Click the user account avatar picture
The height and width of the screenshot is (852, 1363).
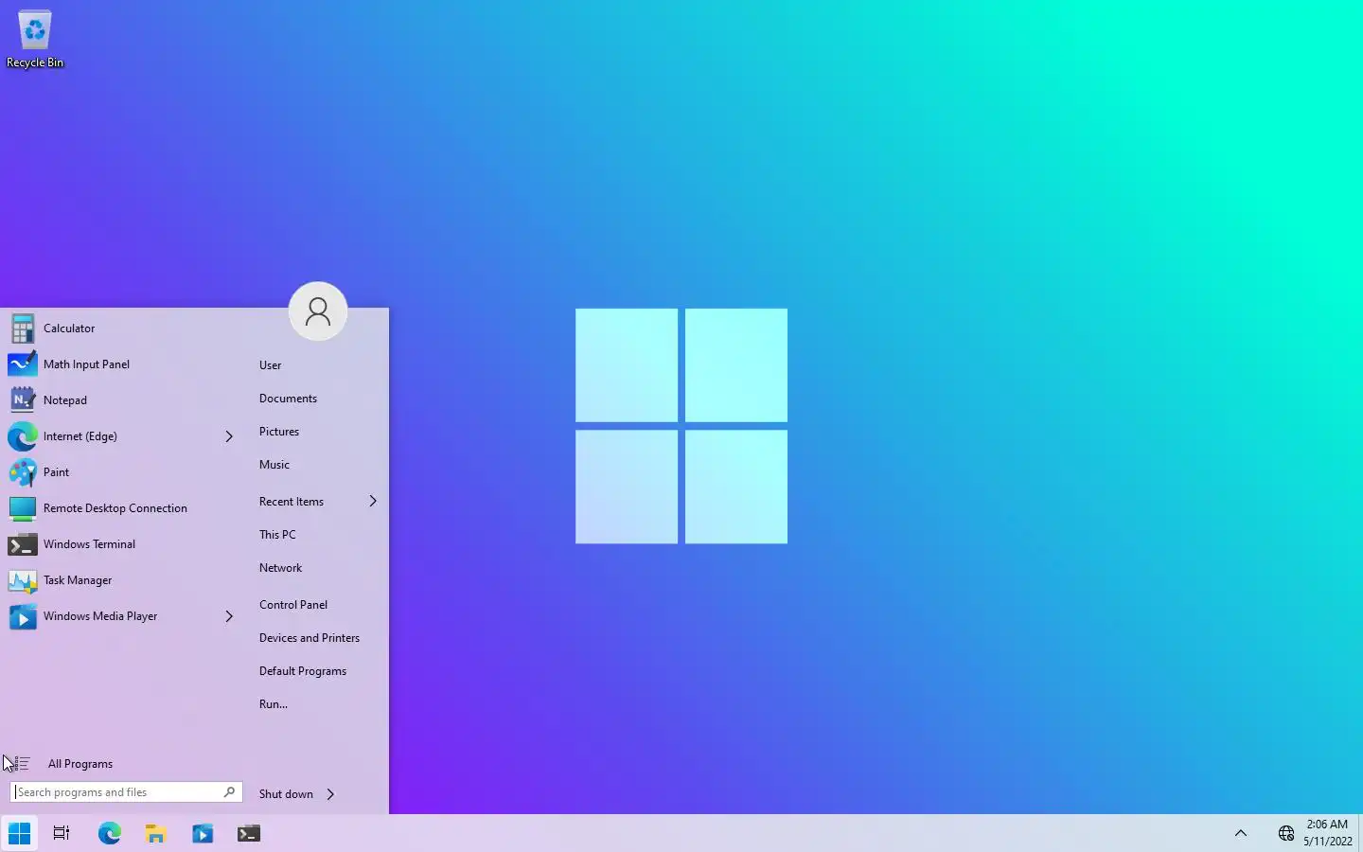tap(318, 311)
